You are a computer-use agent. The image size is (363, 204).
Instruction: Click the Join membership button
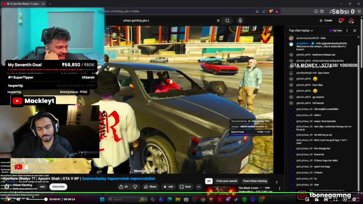tap(42, 186)
